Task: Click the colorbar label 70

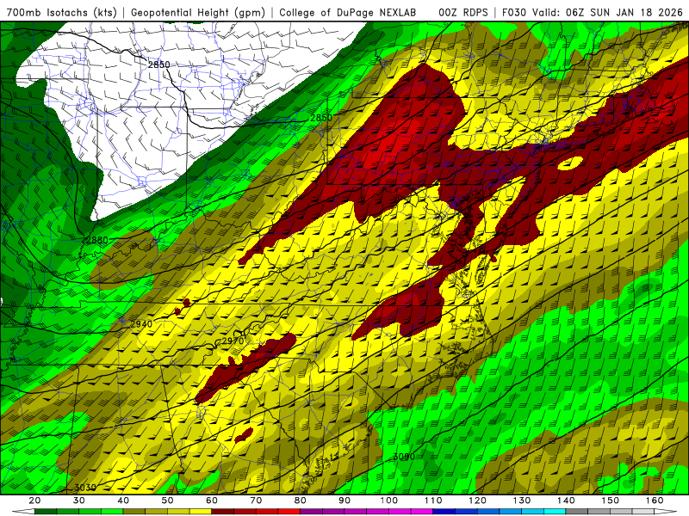Action: 256,501
